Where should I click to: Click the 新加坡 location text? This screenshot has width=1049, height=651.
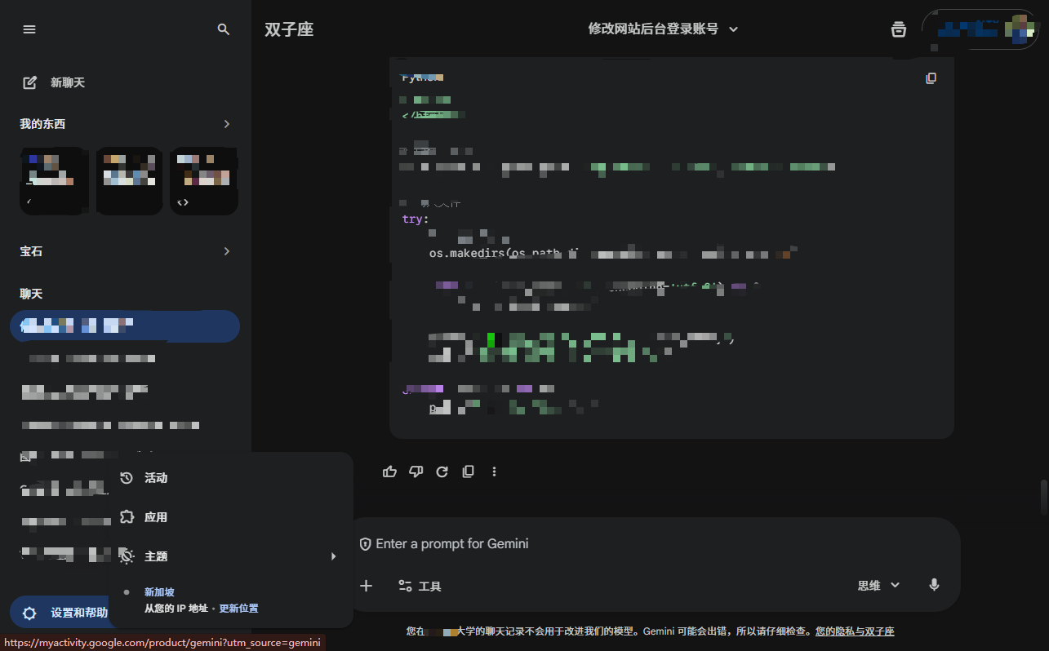point(159,592)
